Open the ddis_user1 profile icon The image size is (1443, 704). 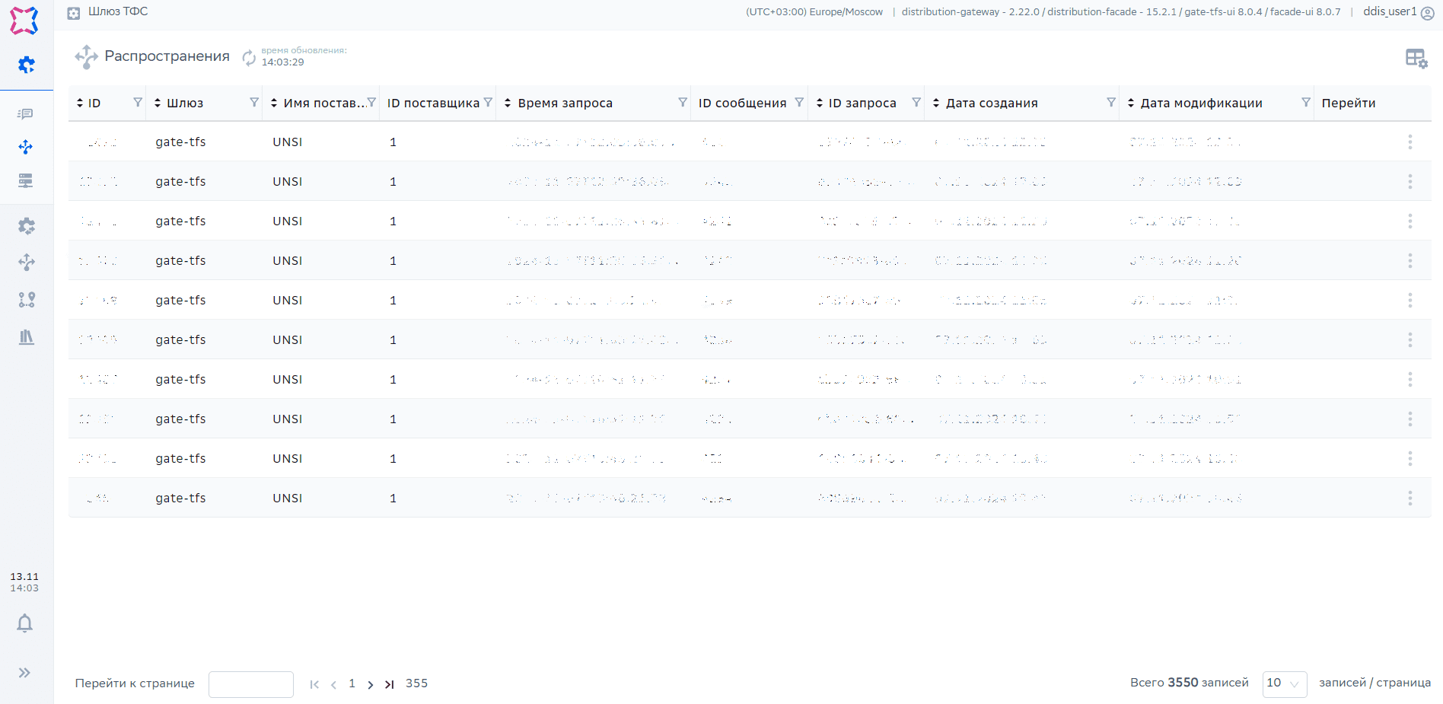click(1428, 13)
